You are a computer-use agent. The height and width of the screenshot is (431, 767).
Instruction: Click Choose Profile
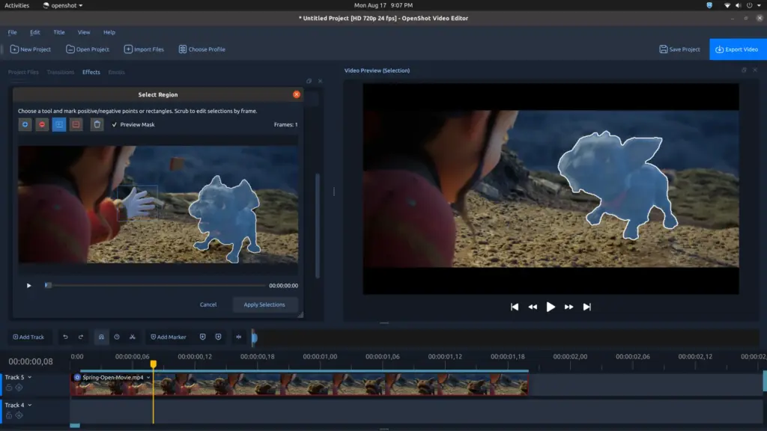click(x=202, y=49)
